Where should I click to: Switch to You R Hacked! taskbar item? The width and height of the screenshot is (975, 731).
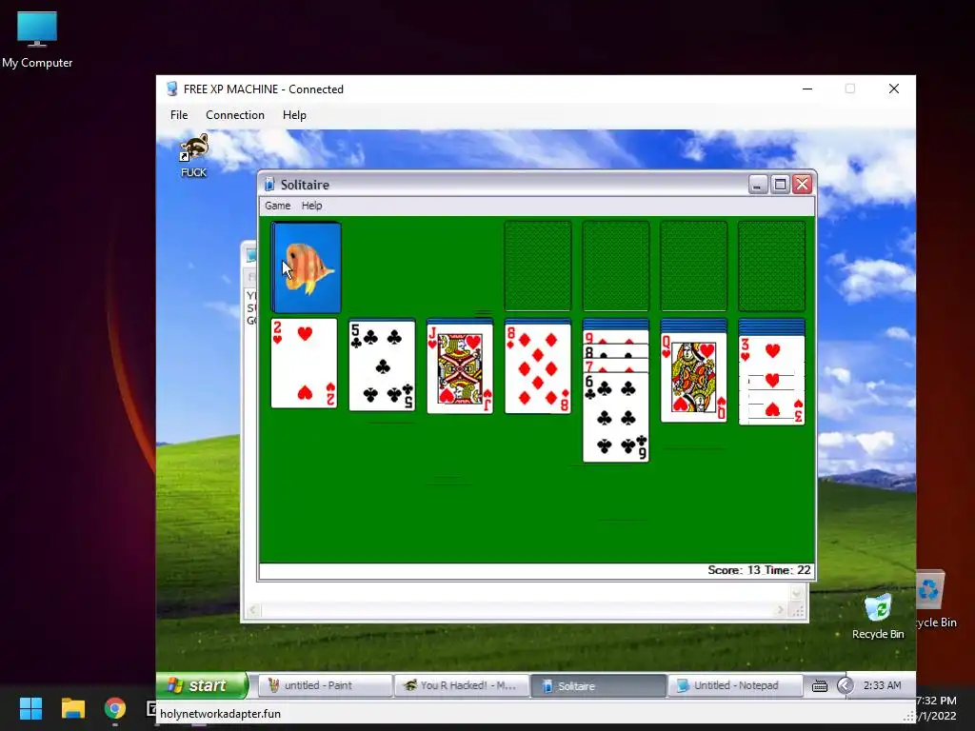tap(461, 685)
